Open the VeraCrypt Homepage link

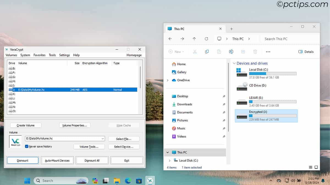pyautogui.click(x=134, y=55)
